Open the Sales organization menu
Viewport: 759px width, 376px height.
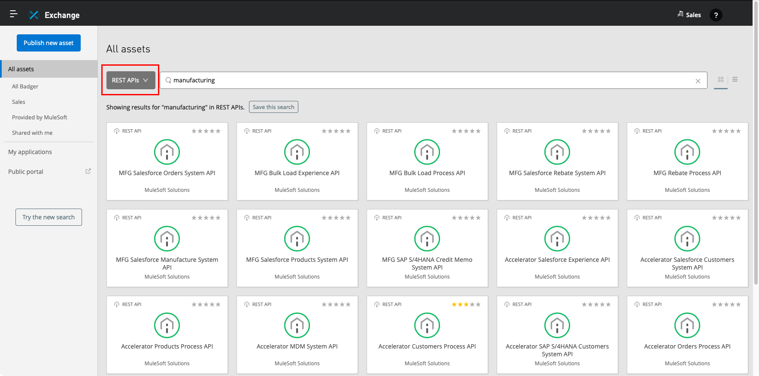(689, 15)
